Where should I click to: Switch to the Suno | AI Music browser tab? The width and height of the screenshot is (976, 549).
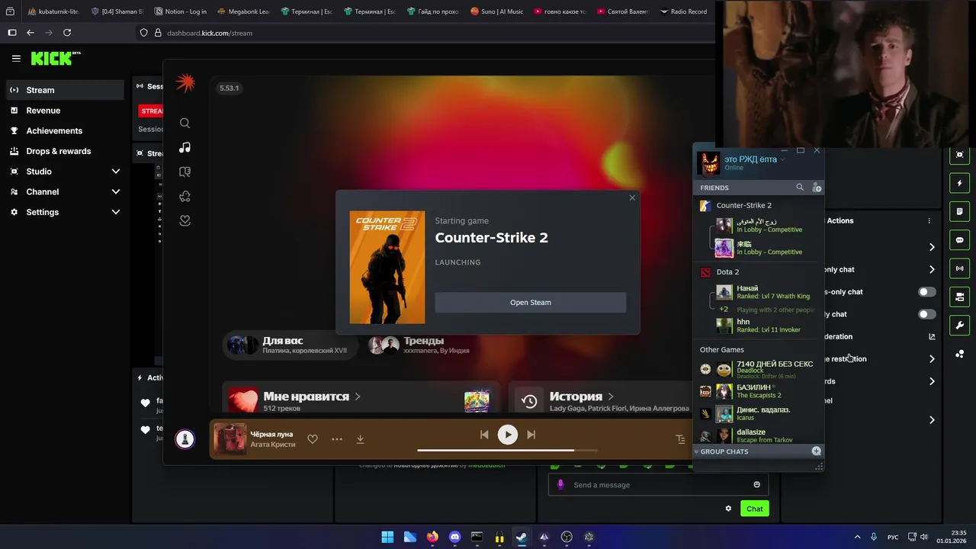pyautogui.click(x=497, y=11)
